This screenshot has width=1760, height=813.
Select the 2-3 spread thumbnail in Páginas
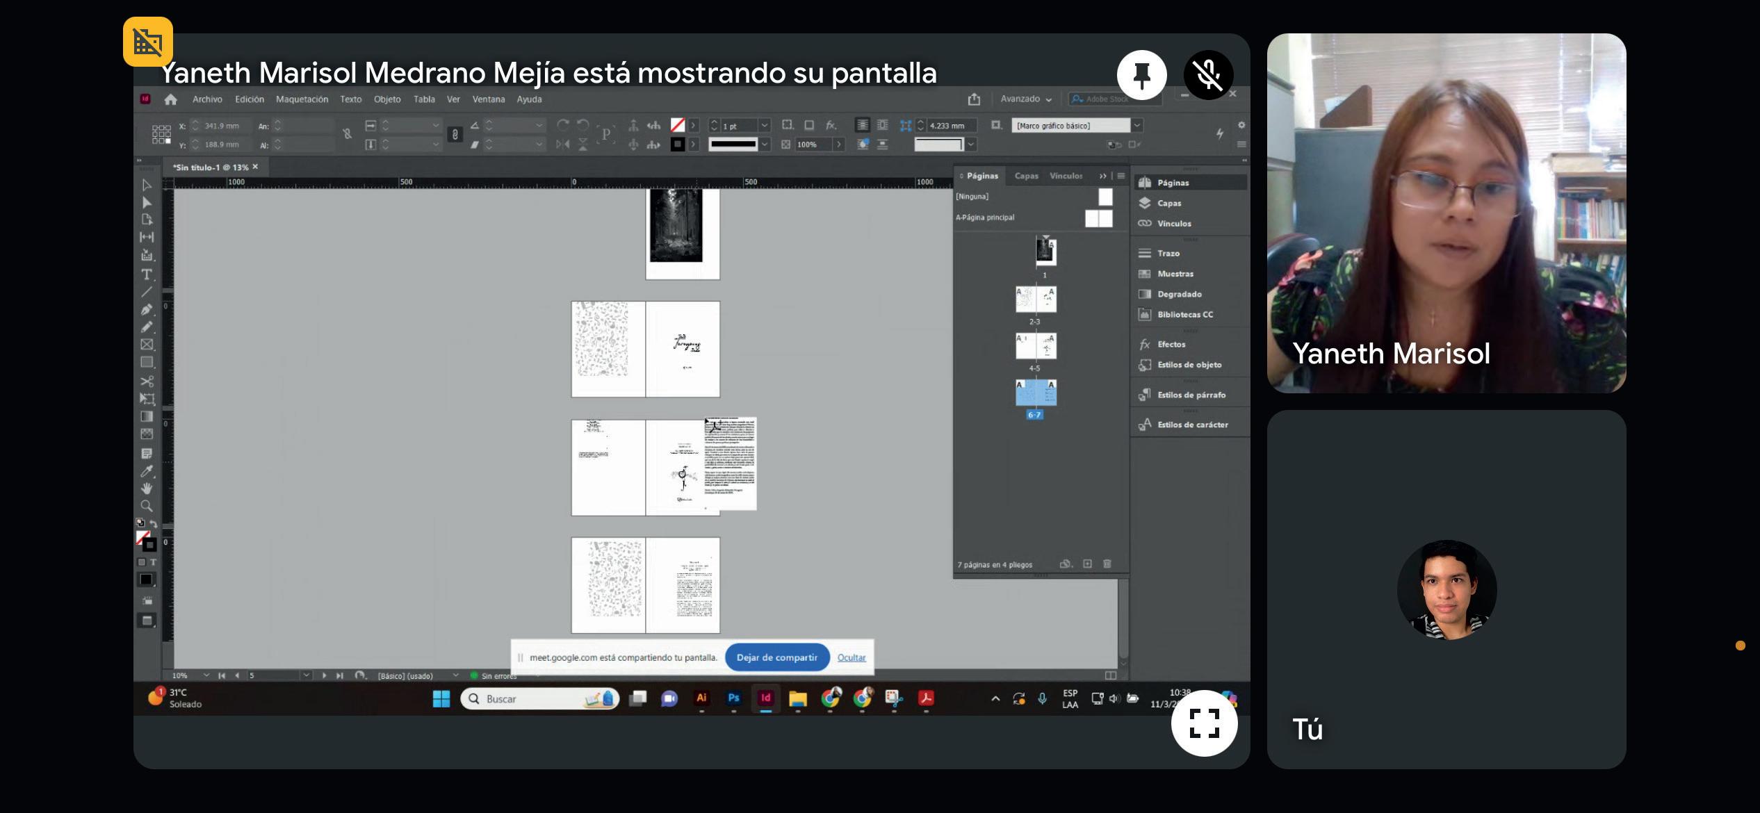click(x=1036, y=299)
